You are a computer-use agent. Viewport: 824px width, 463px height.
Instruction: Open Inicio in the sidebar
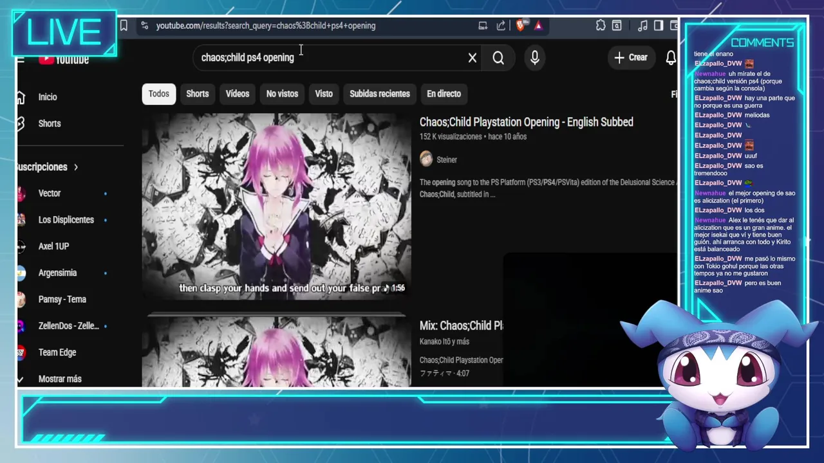(48, 97)
